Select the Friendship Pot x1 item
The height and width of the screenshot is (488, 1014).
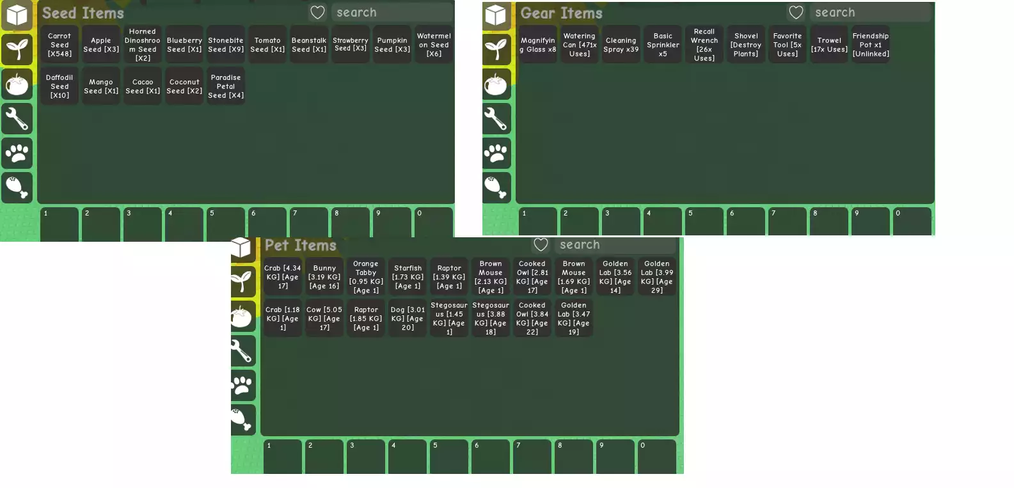click(870, 45)
